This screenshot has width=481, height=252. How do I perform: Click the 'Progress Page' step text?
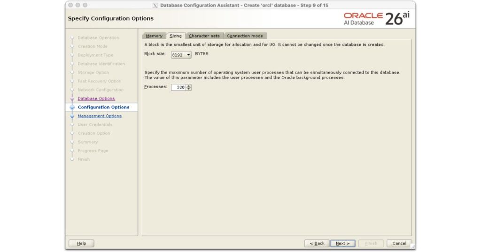point(93,151)
